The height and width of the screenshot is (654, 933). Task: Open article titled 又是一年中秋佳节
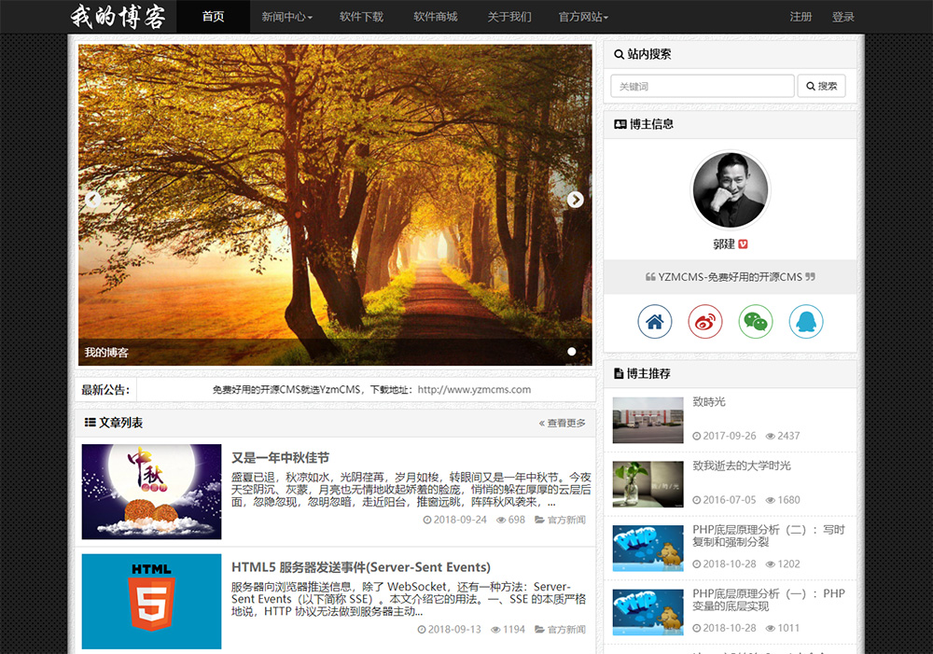pos(280,458)
